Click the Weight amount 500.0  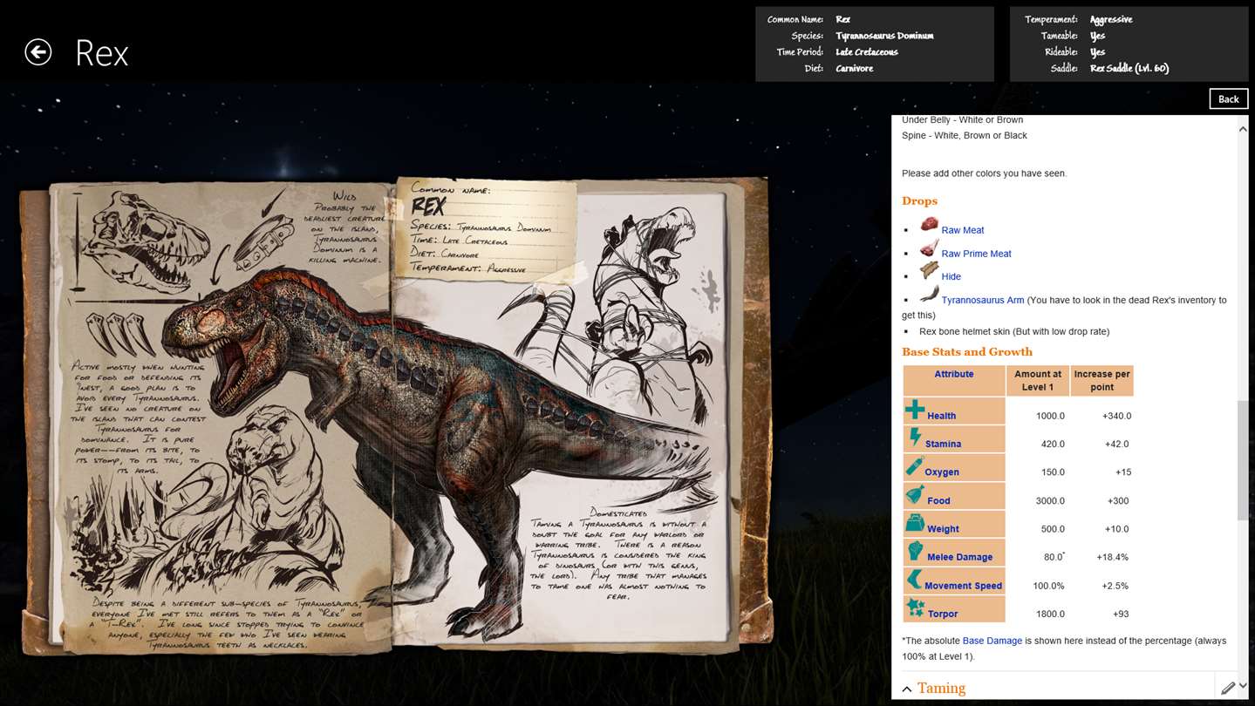pyautogui.click(x=1053, y=528)
